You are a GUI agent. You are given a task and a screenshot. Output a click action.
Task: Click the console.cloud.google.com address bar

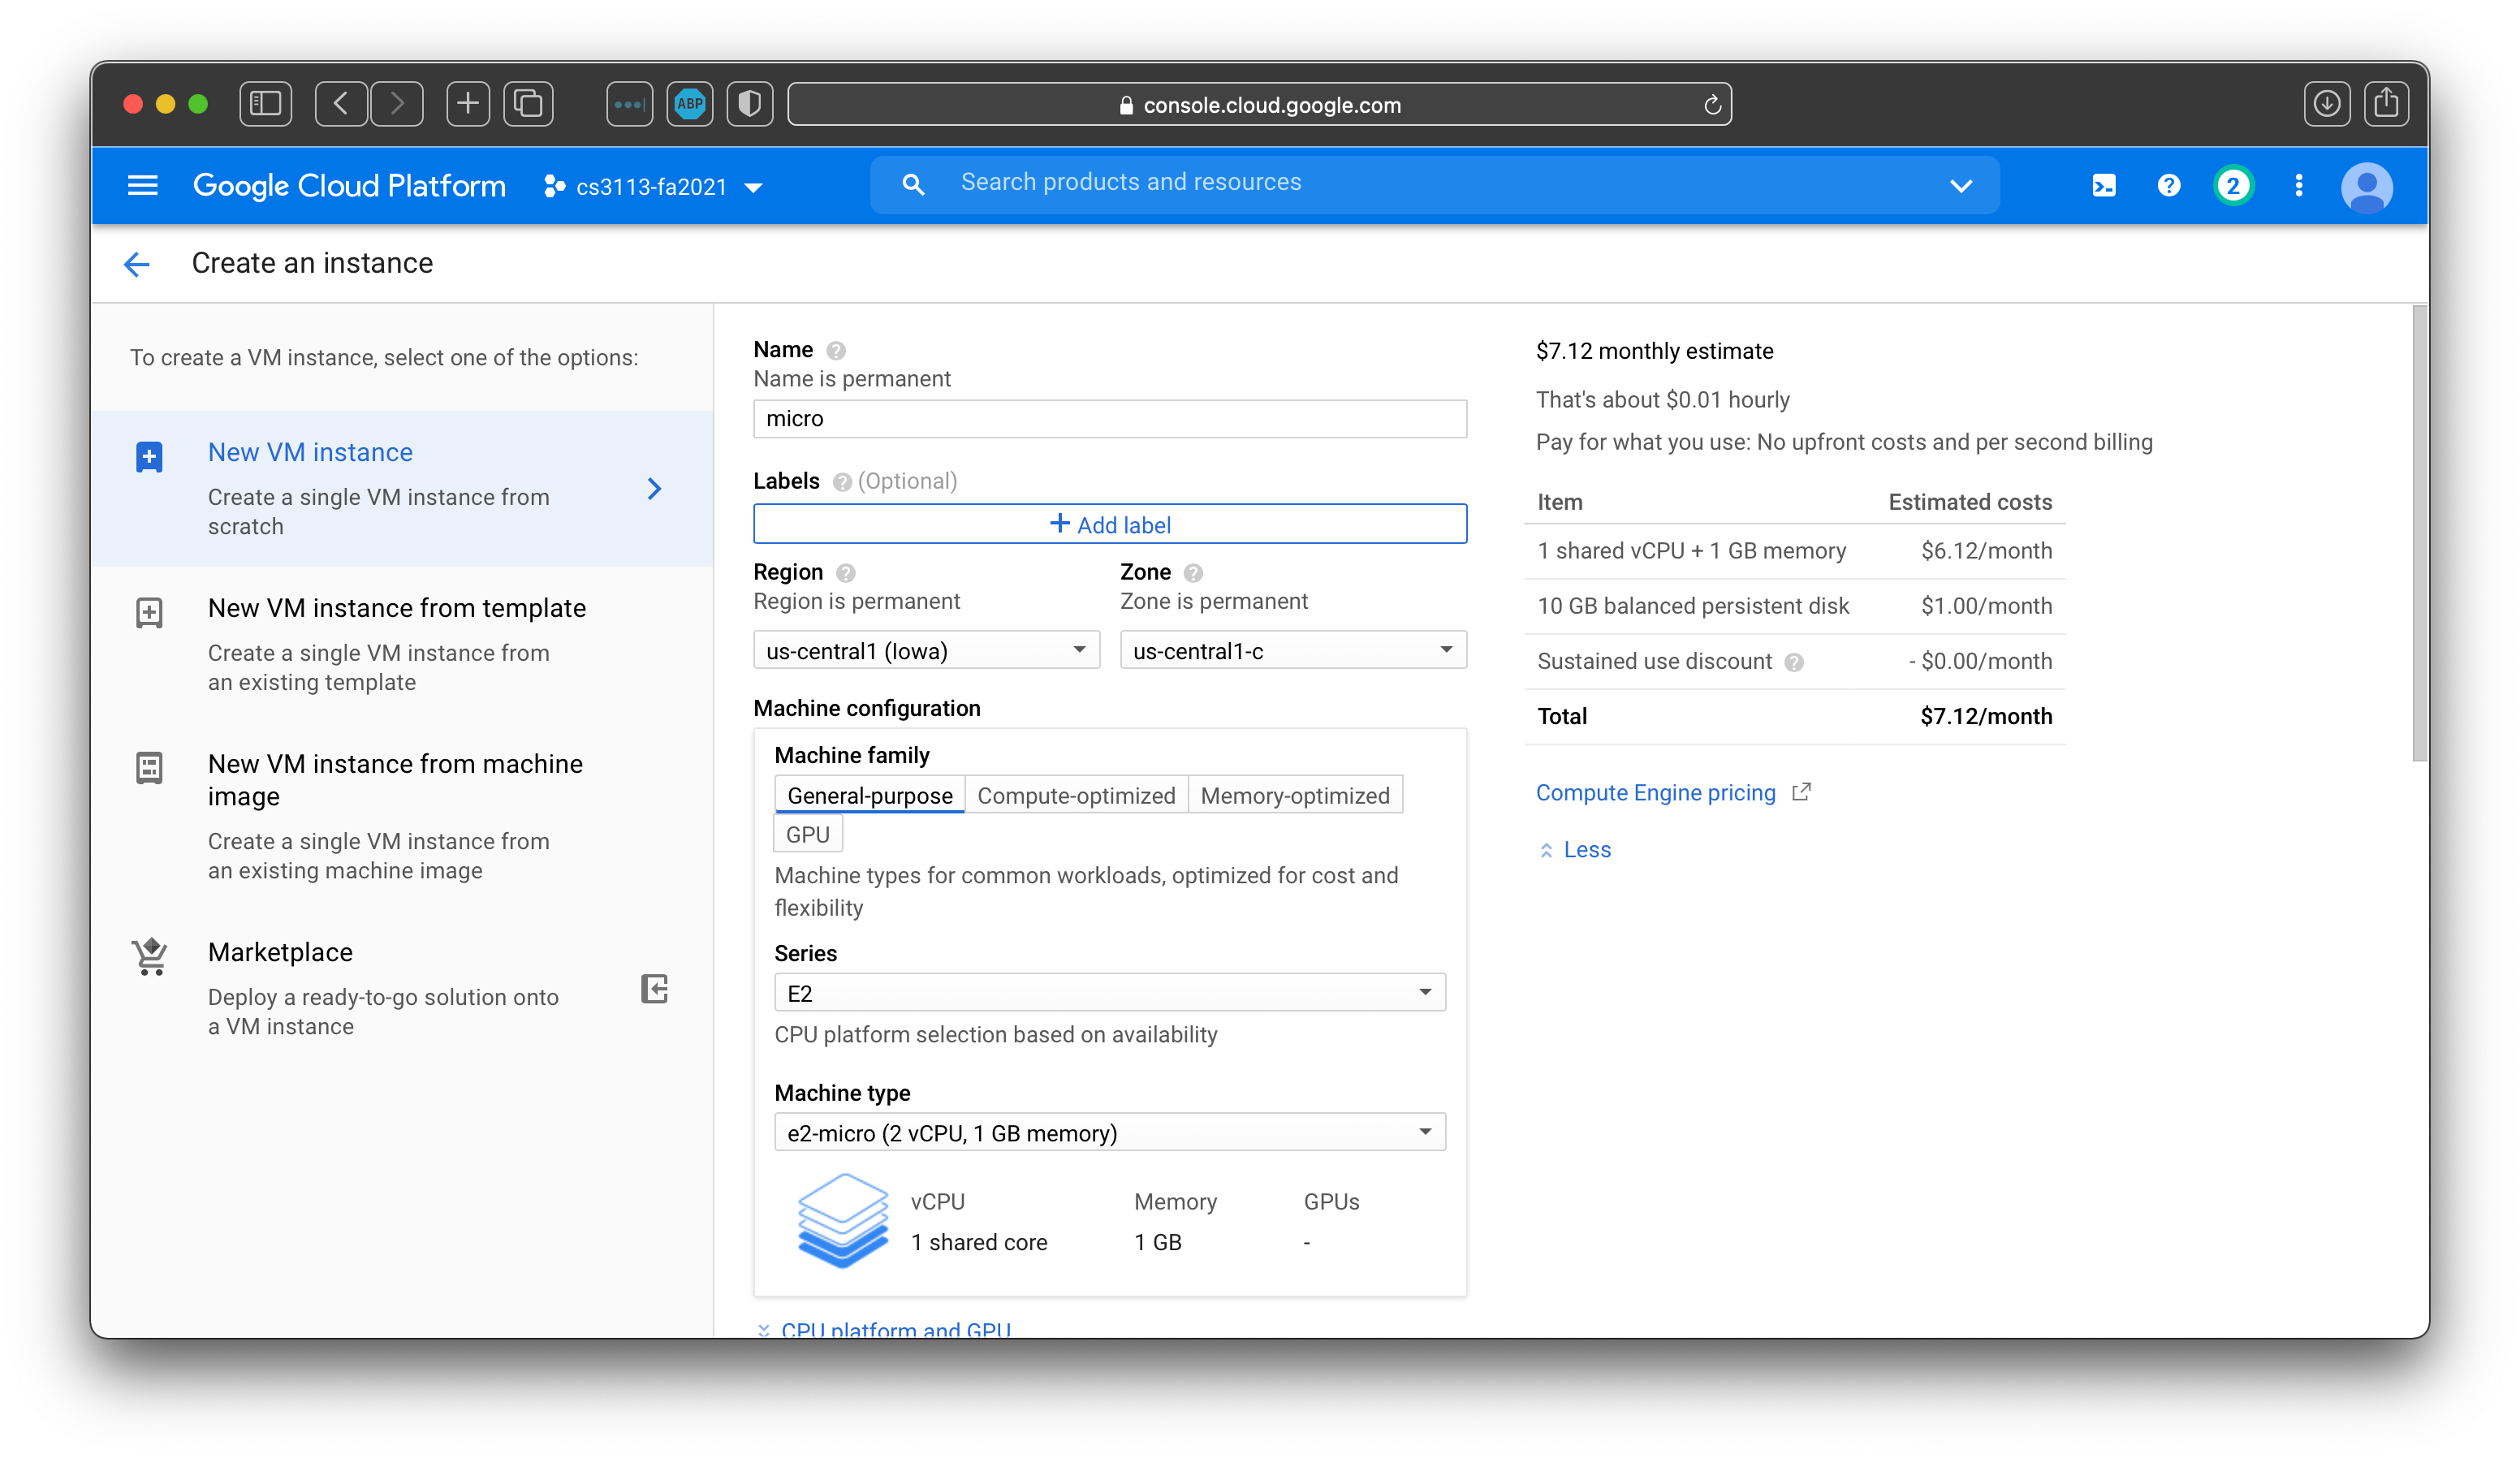pyautogui.click(x=1260, y=104)
